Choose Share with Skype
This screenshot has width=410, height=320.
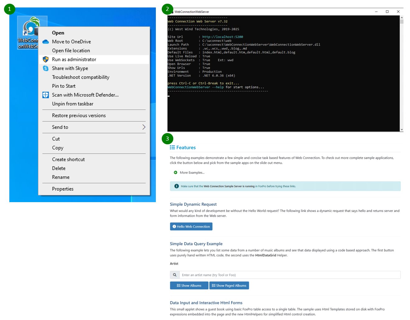(94, 68)
